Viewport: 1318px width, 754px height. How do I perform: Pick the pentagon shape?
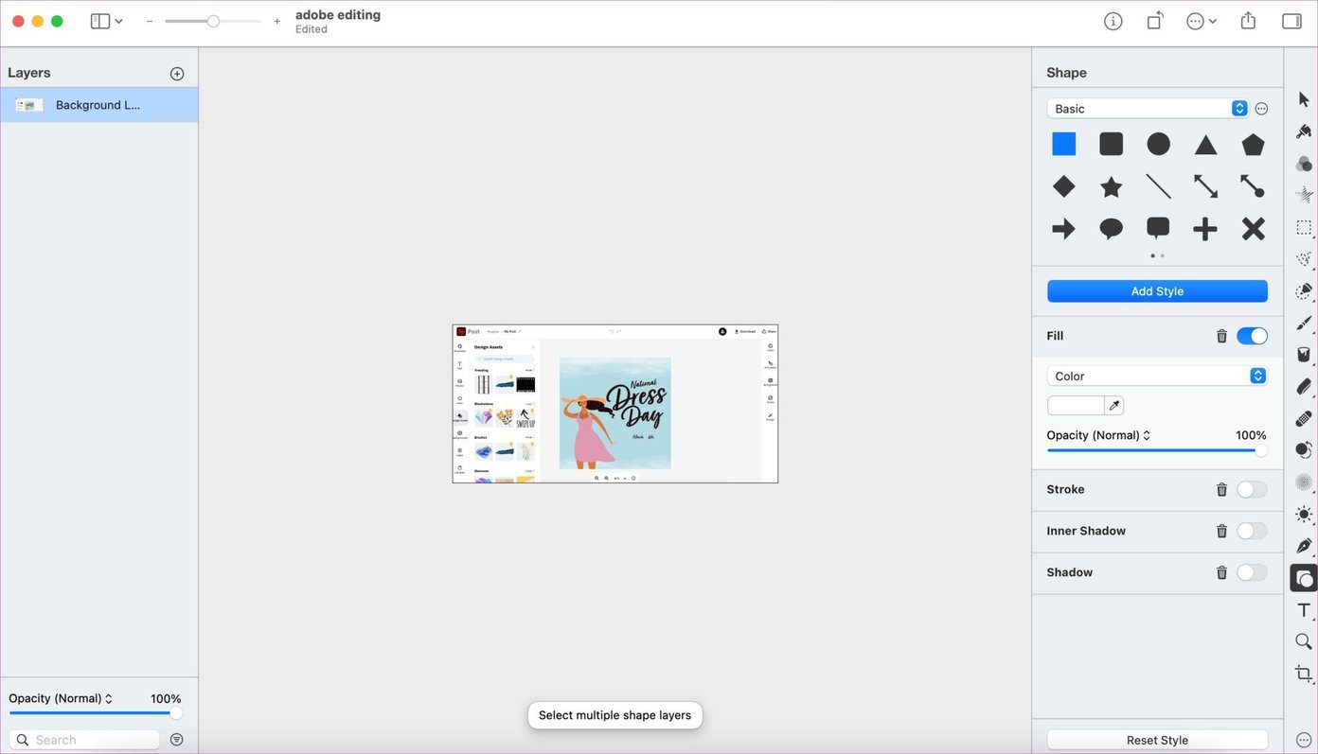click(x=1253, y=144)
